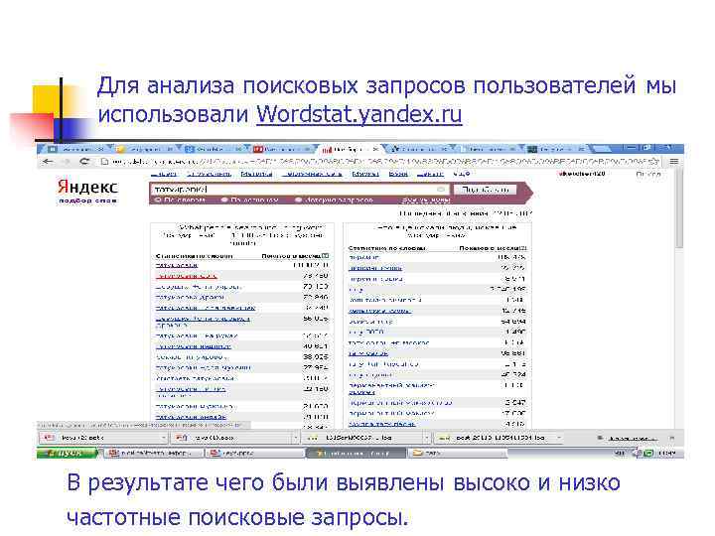Open the folder window from the taskbar
This screenshot has width=715, height=536.
pyautogui.click(x=458, y=453)
